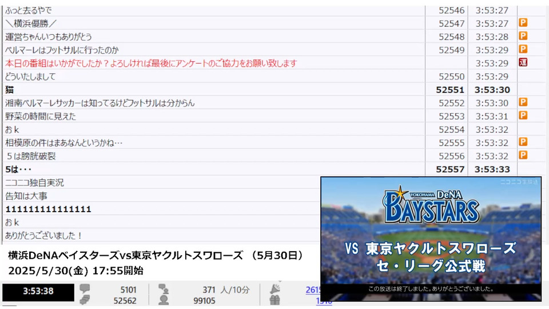Screen dimensions: 549x309
Task: Select comment "どういたしまして"
Action: (30, 77)
